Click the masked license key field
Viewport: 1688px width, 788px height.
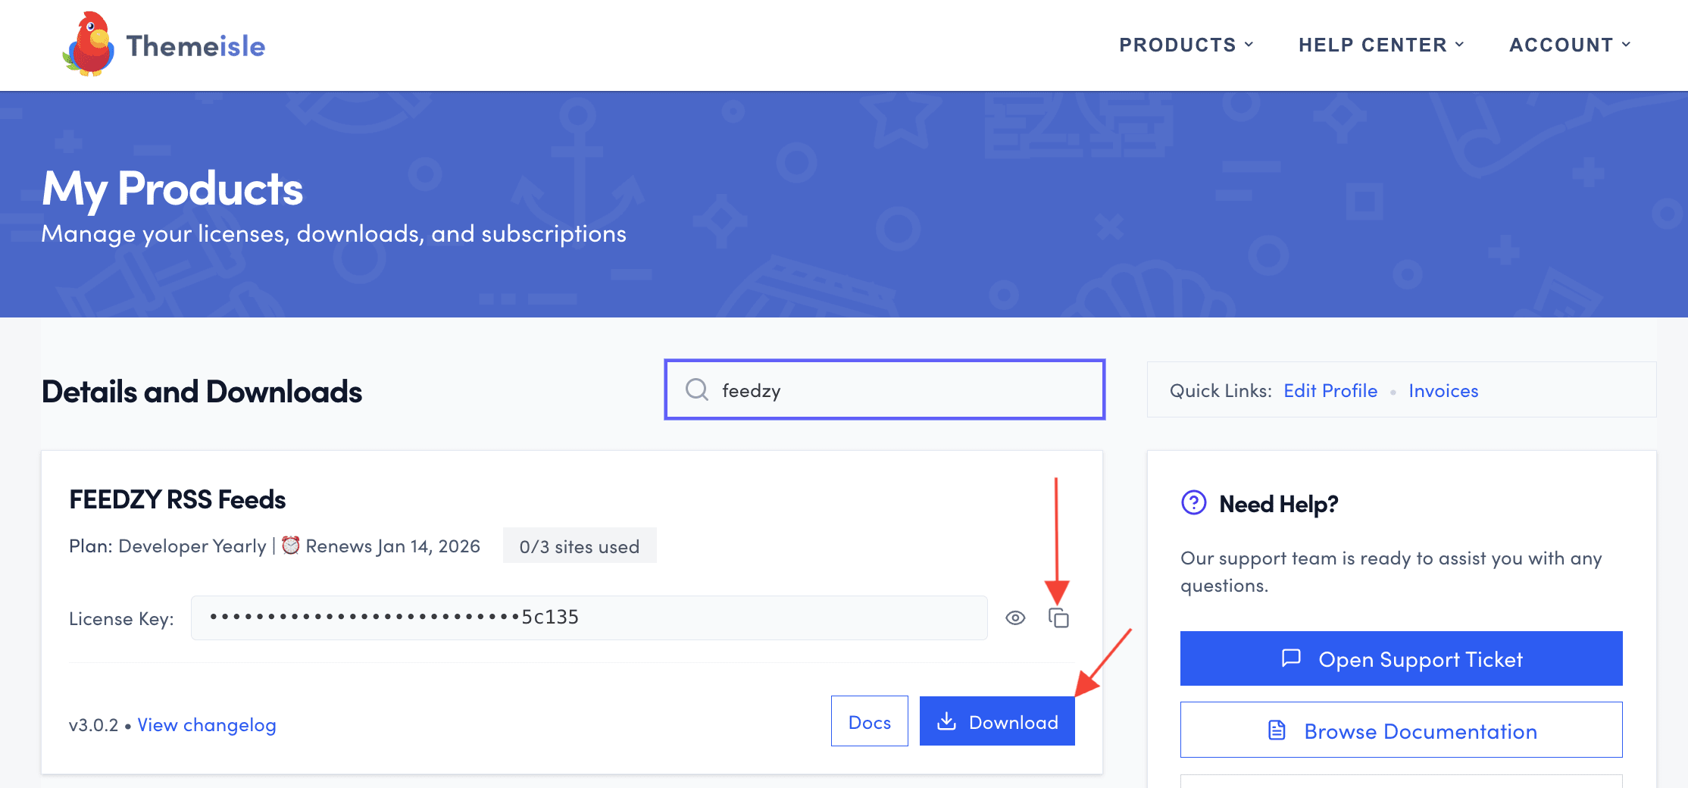click(589, 618)
